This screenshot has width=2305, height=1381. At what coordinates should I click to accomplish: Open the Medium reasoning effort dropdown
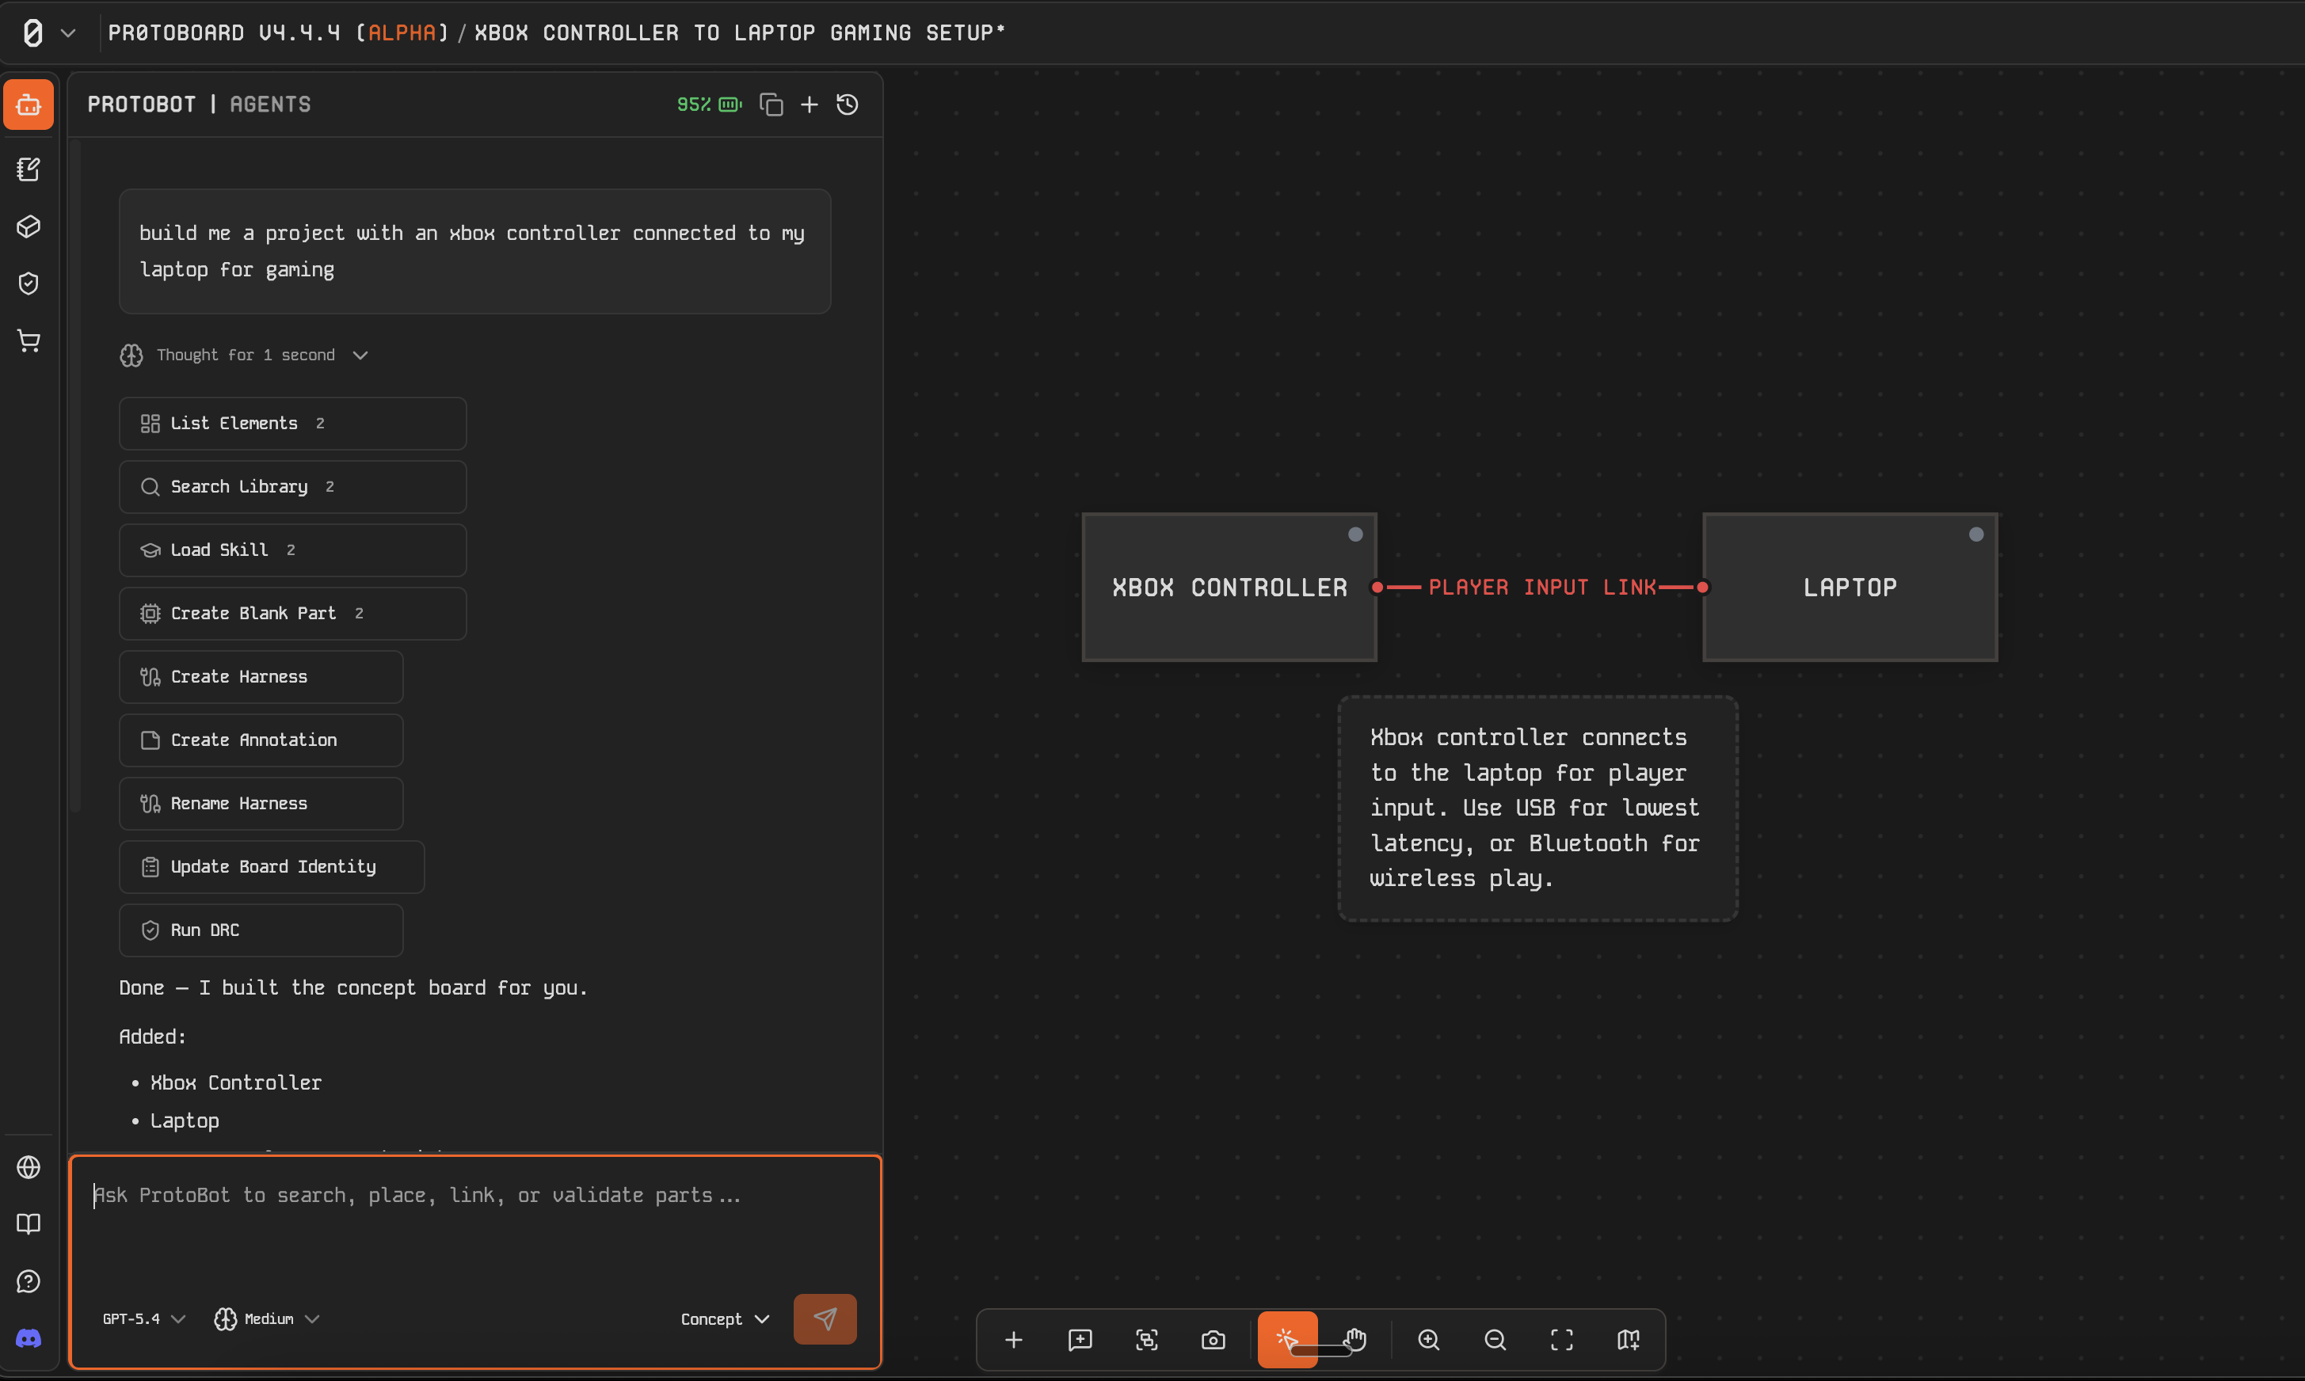(268, 1319)
